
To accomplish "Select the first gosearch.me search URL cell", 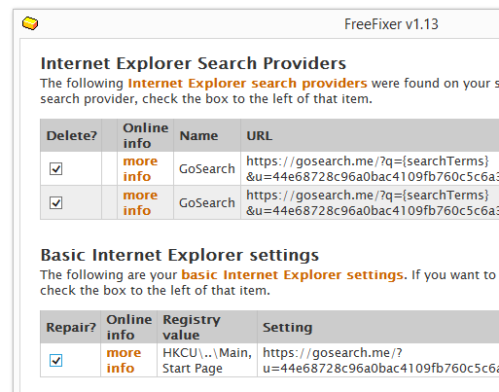I will [370, 168].
